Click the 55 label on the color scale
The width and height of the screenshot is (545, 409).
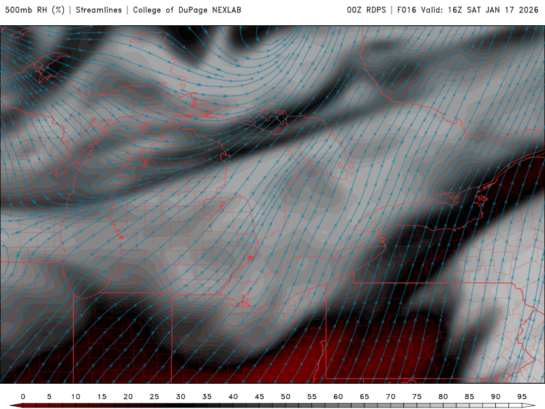click(x=312, y=397)
